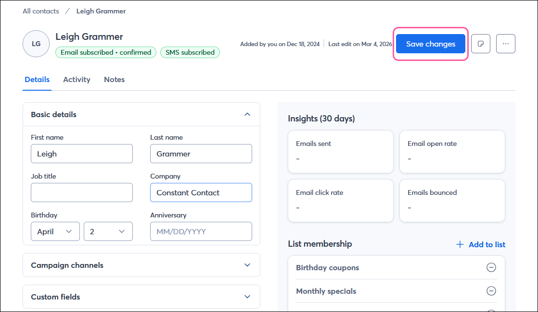Open the birthday month dropdown showing April
The width and height of the screenshot is (538, 312).
(x=55, y=231)
